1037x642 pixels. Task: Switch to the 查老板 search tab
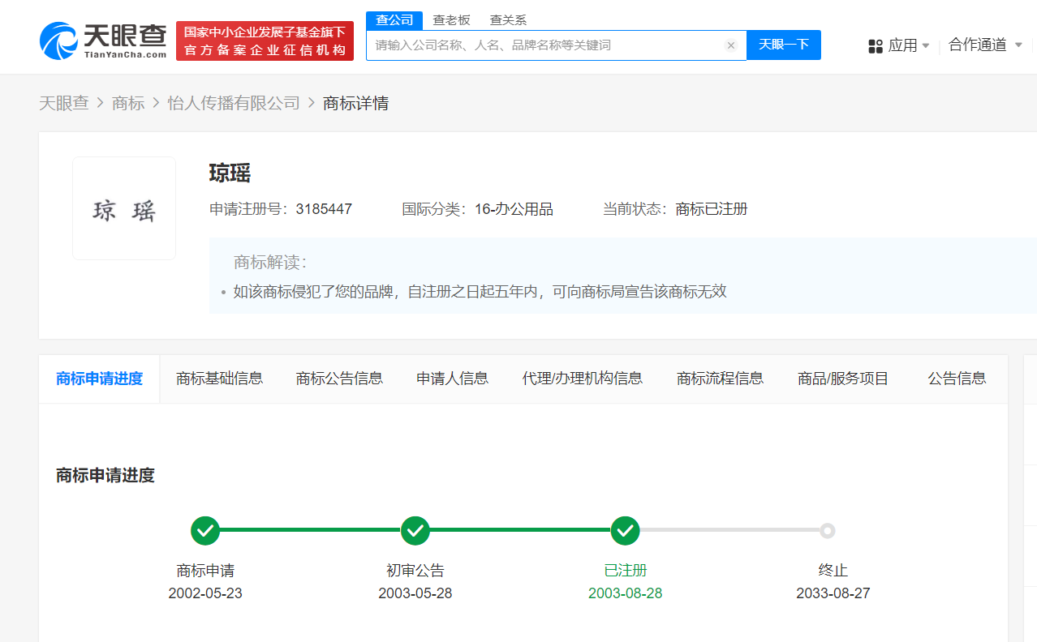(451, 20)
